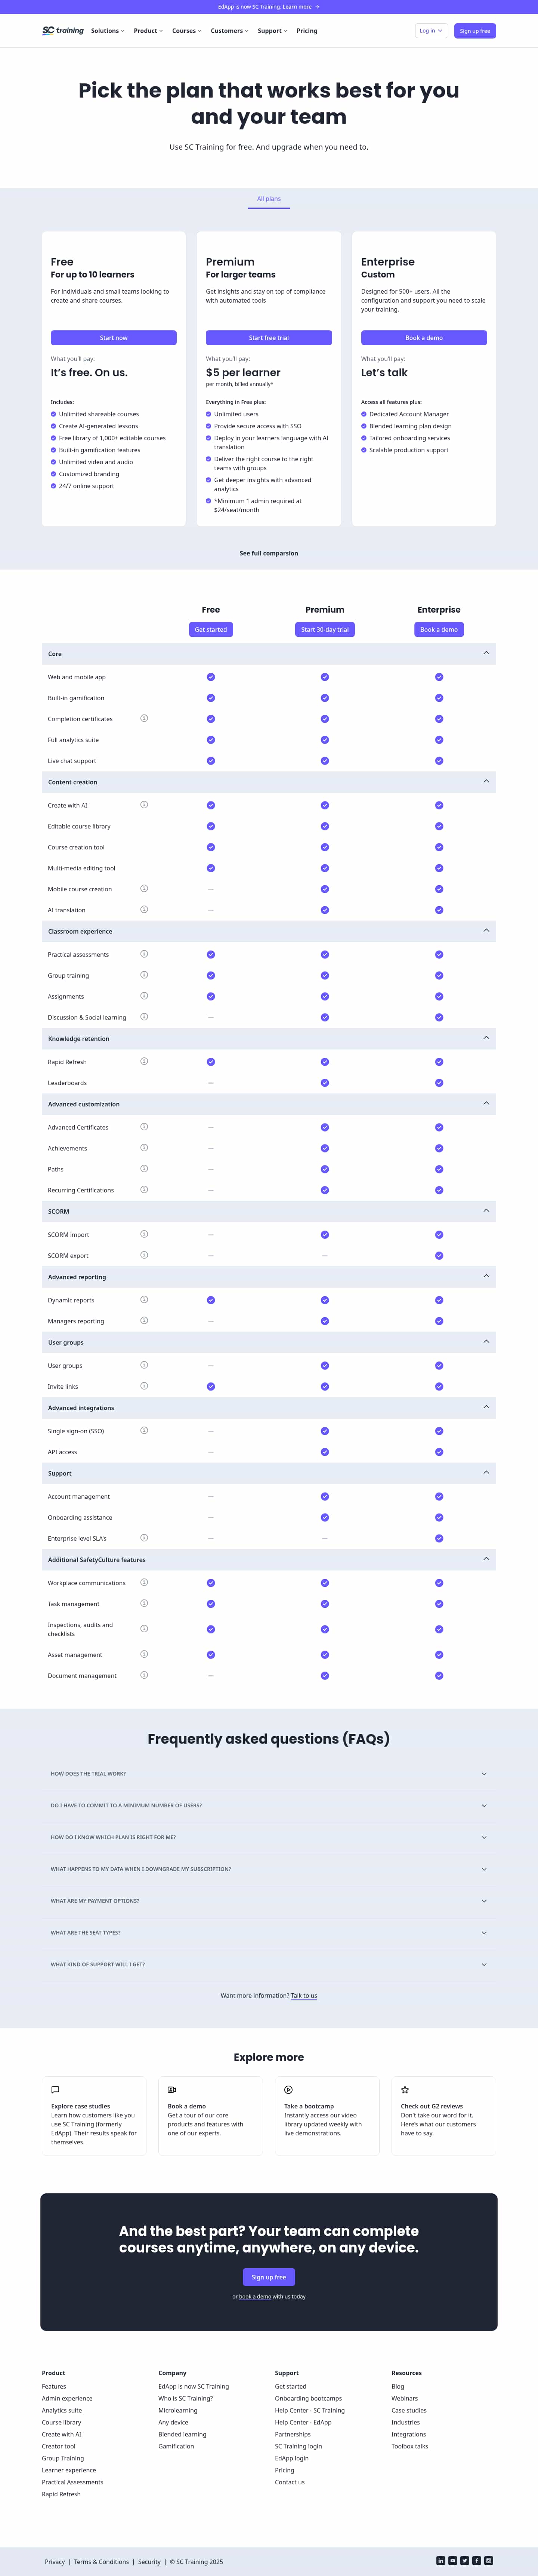
Task: Show info for Single sign-on (SSO)
Action: tap(144, 1430)
